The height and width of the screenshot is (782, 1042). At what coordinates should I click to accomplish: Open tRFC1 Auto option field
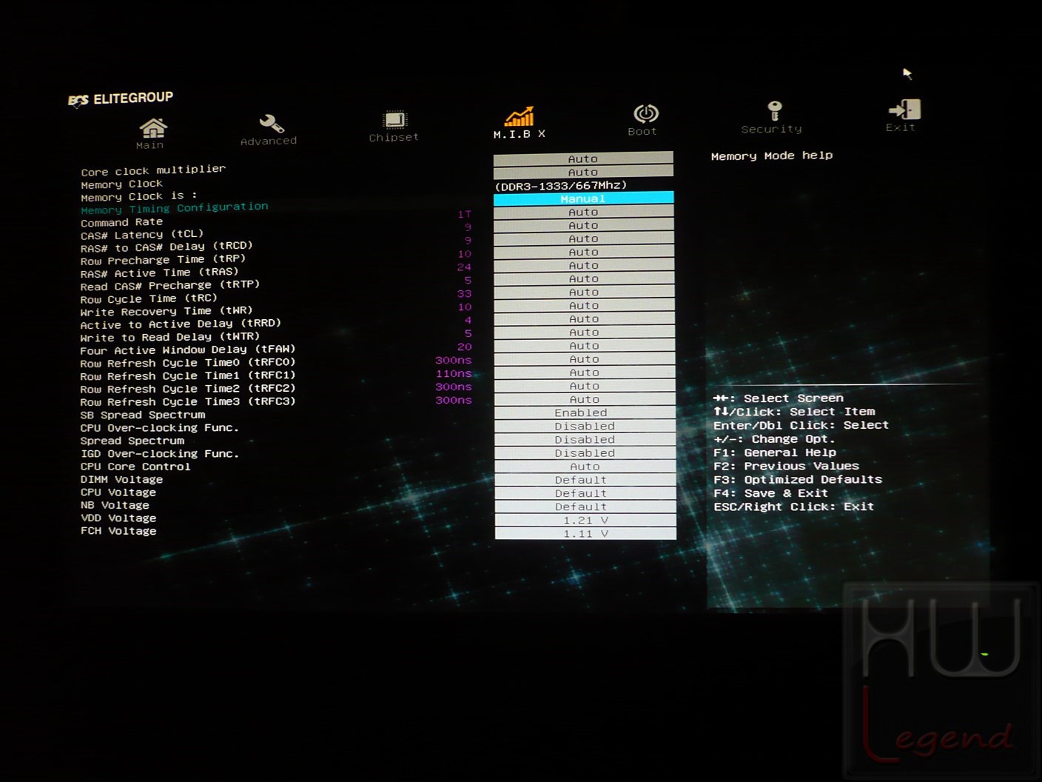point(585,372)
